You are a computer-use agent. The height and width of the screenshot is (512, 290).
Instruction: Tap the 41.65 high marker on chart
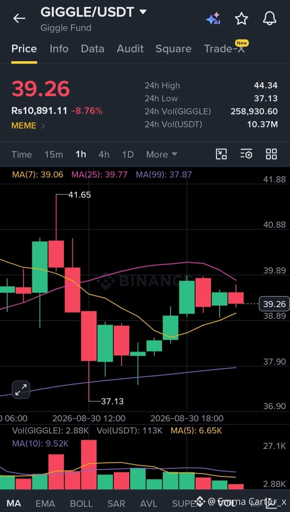[80, 195]
